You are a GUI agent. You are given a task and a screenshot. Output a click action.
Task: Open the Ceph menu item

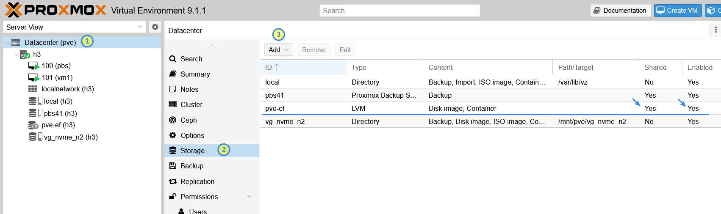point(212,120)
